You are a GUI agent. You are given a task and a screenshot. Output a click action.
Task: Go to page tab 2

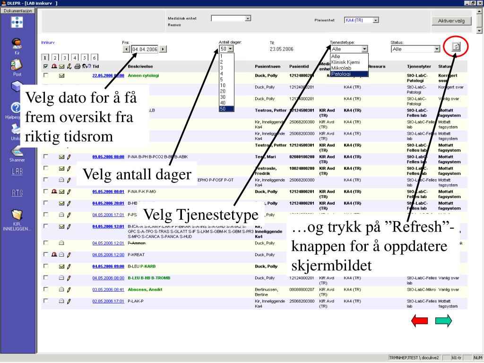click(x=55, y=58)
